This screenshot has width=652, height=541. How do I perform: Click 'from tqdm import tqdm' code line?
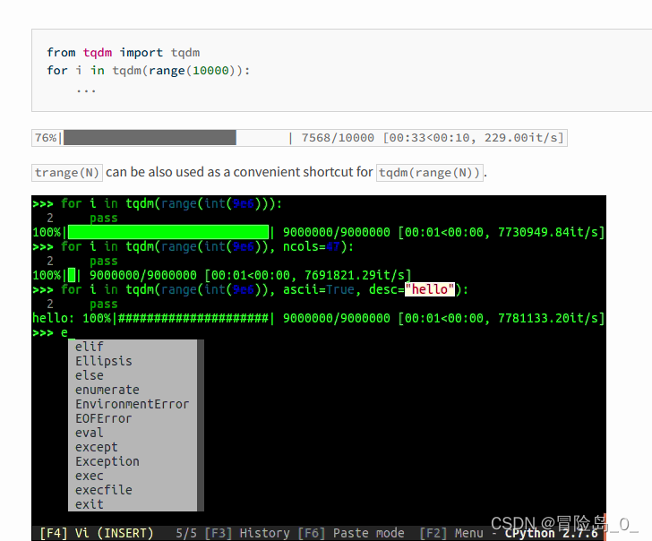click(123, 52)
